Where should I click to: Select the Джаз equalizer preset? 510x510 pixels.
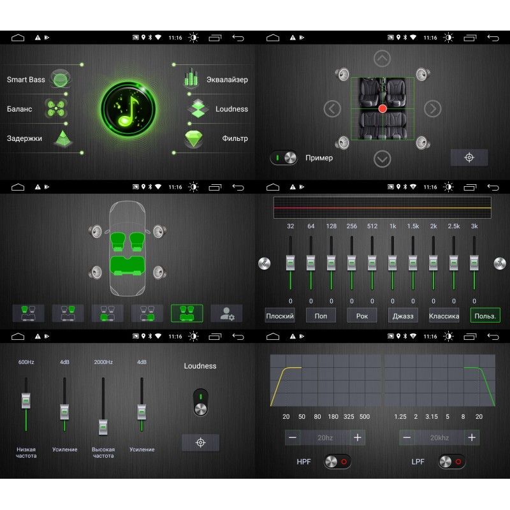coord(403,316)
